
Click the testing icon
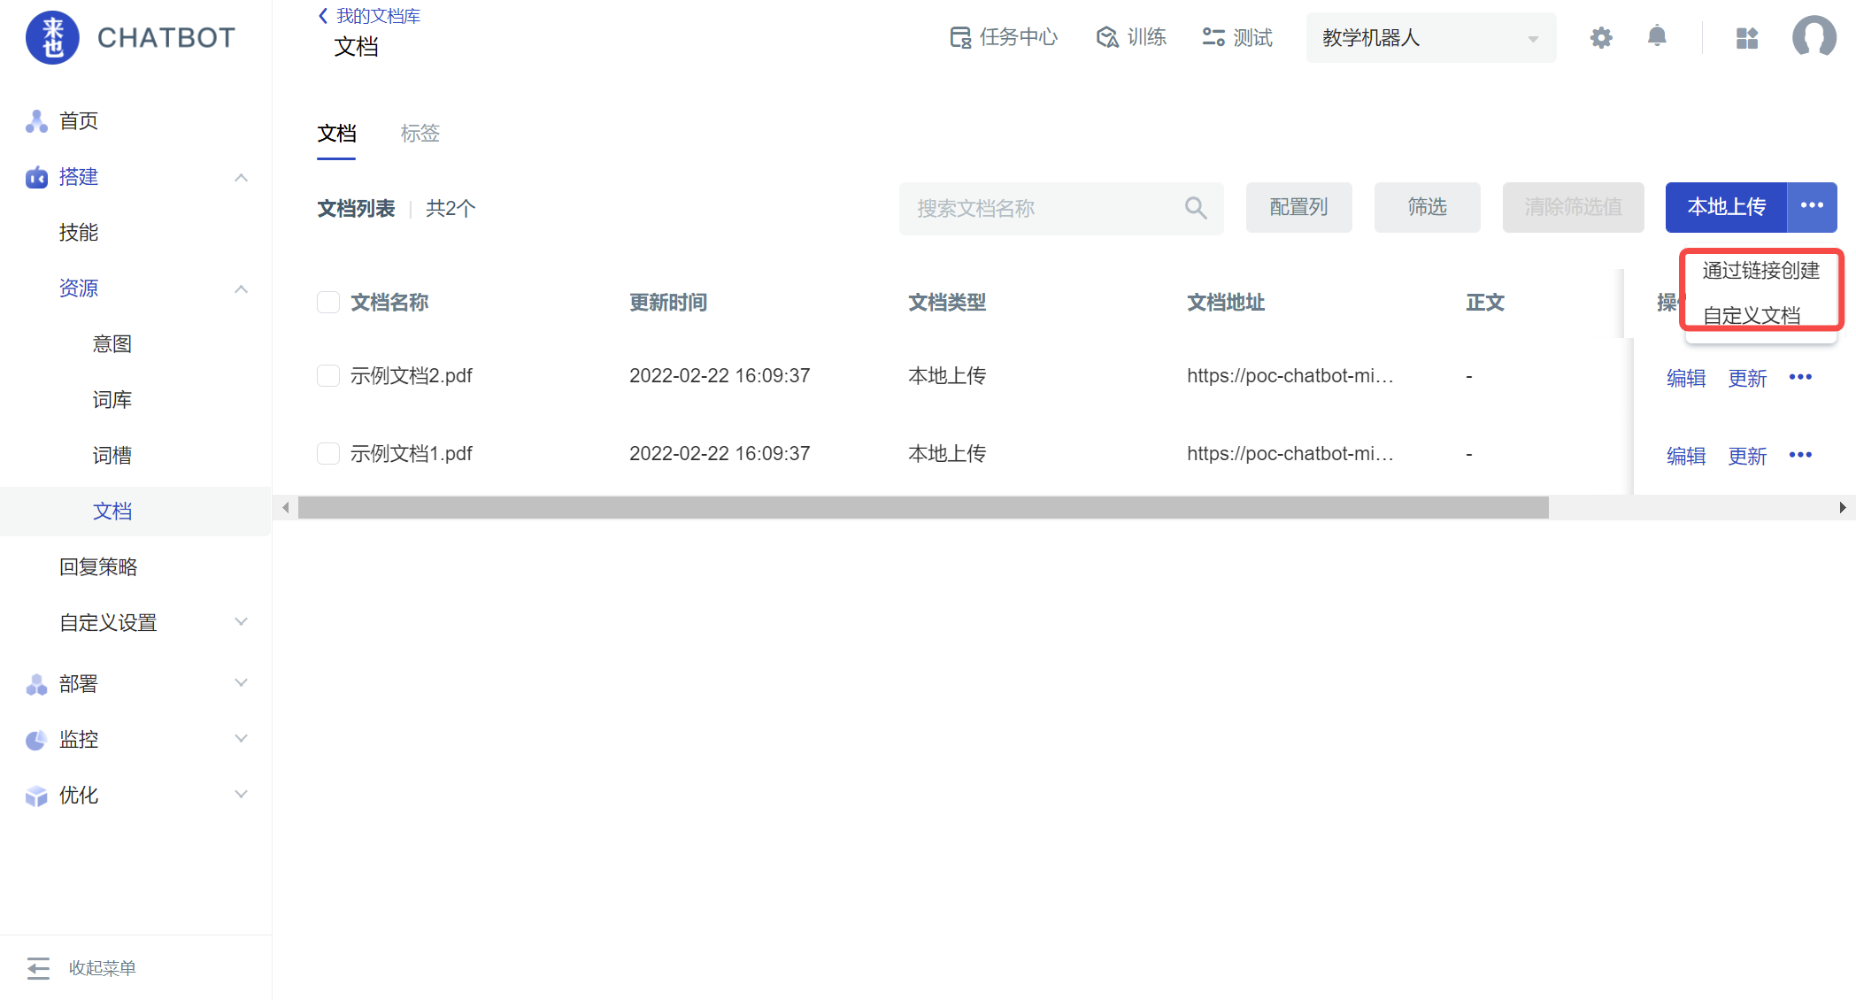(1213, 37)
